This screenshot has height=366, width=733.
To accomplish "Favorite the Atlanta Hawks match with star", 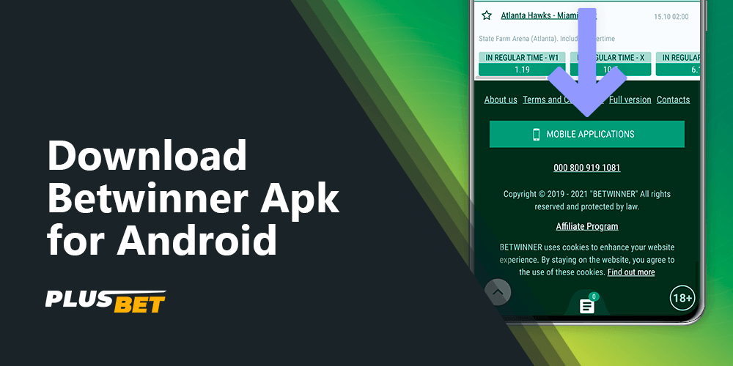I will [487, 15].
